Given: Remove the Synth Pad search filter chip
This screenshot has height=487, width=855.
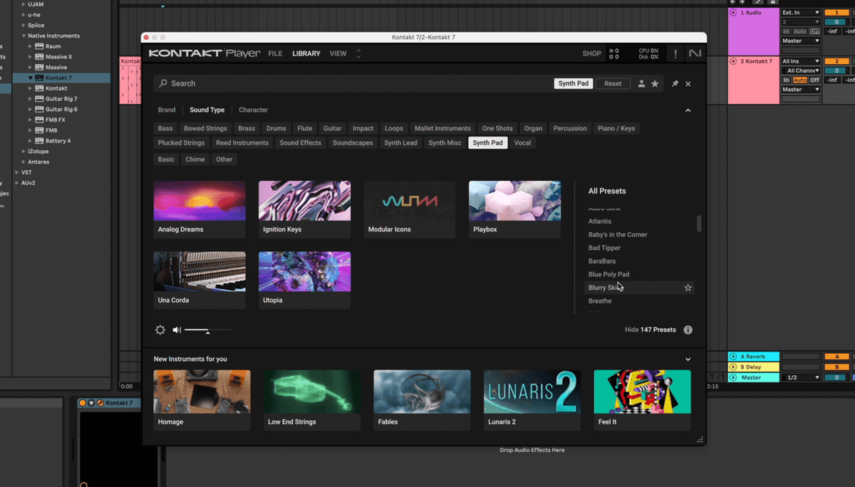Looking at the screenshot, I should [x=574, y=83].
